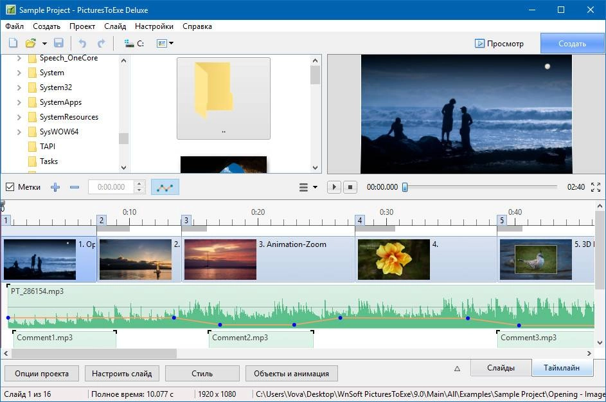Select the slide 4 yellow flower thumbnail

click(393, 259)
